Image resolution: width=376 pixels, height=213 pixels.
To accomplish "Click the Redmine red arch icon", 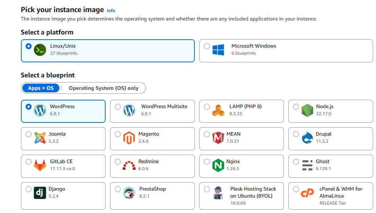I will pos(129,165).
